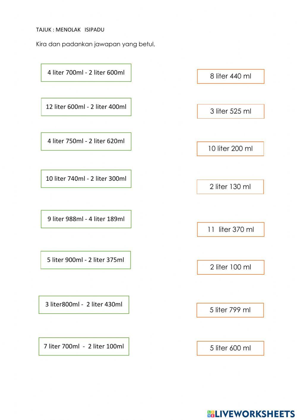Click the '8 liter 440 ml' answer box
The image size is (297, 420).
pyautogui.click(x=230, y=76)
